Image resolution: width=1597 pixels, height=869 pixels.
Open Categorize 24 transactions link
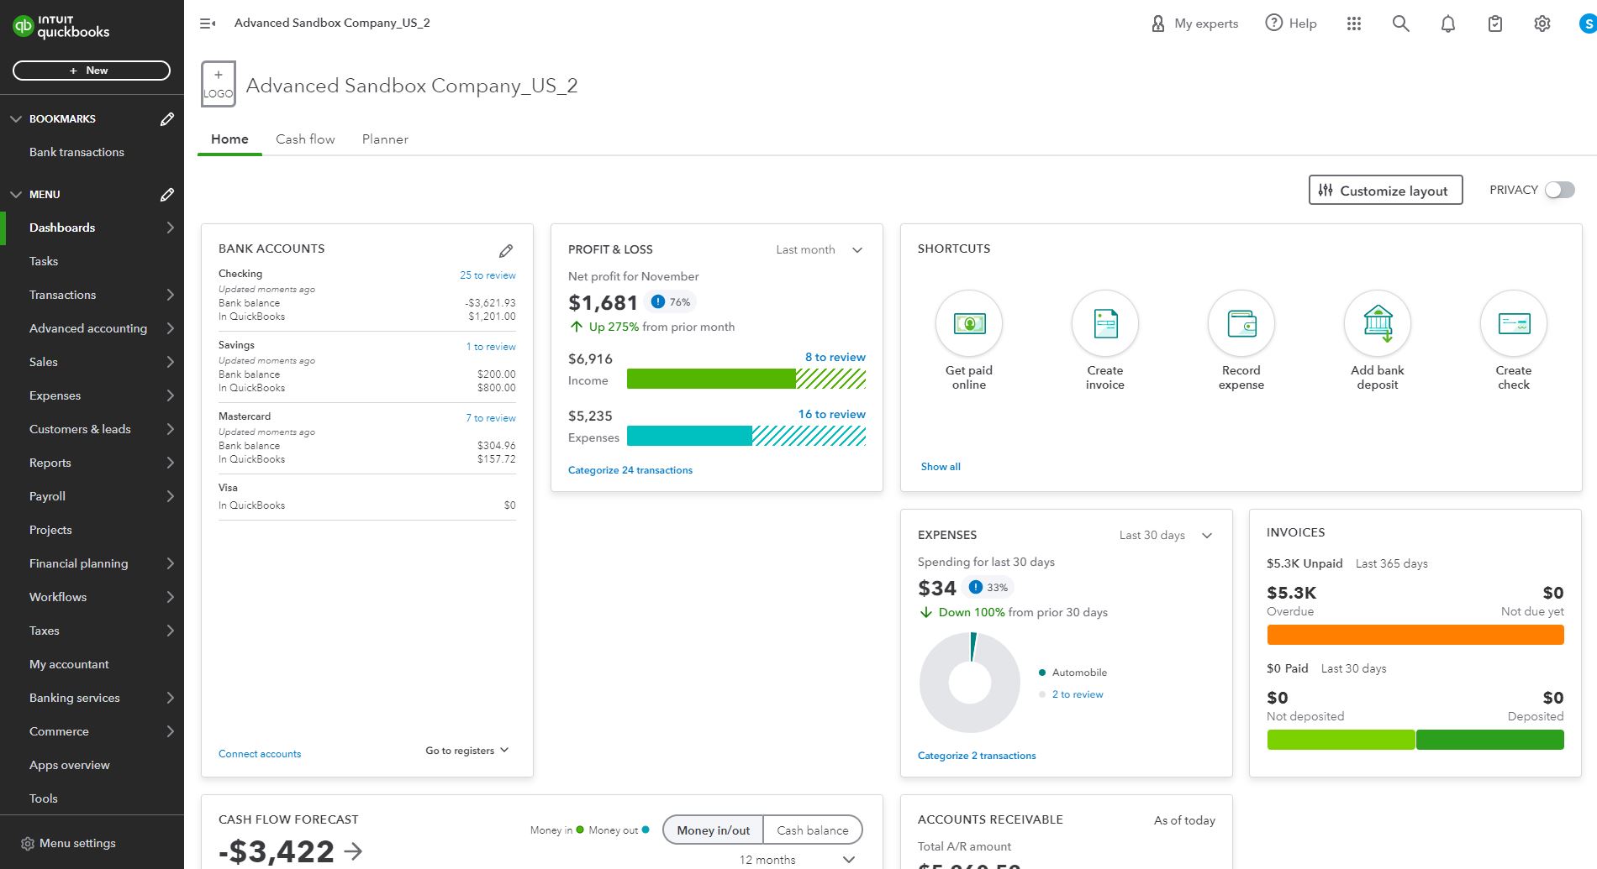point(630,470)
